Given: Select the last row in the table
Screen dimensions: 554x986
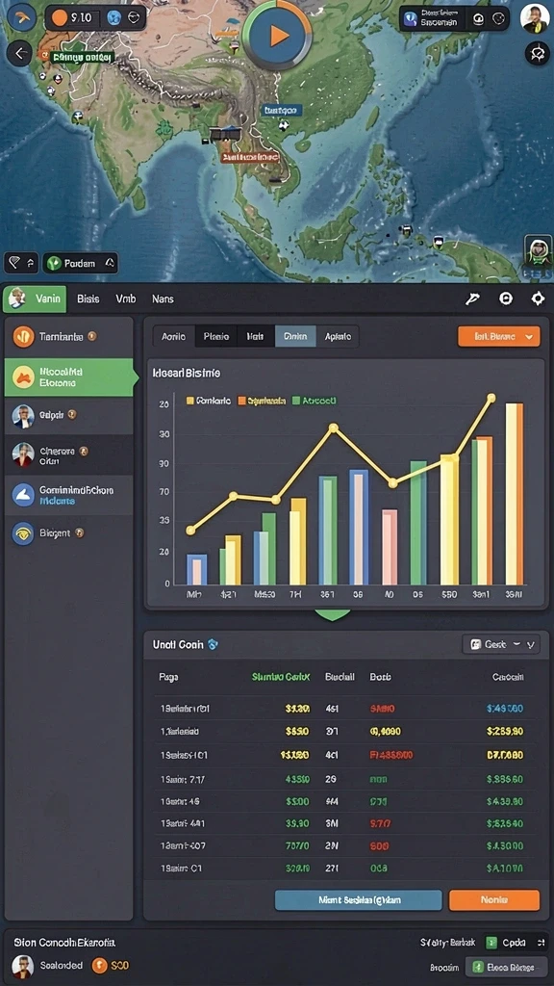Looking at the screenshot, I should pos(343,869).
